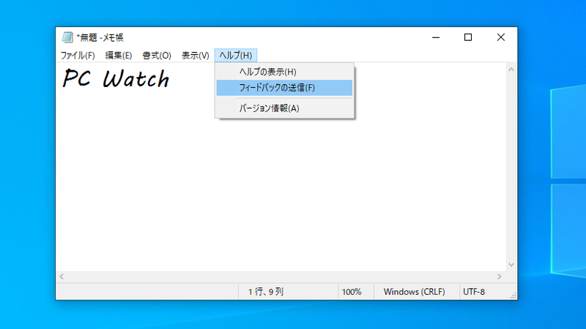Click the vertical scrollbar up arrow
The width and height of the screenshot is (586, 329).
point(511,69)
